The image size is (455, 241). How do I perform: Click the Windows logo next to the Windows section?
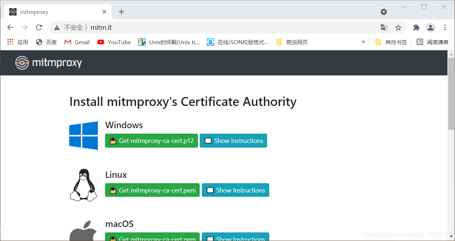click(83, 135)
